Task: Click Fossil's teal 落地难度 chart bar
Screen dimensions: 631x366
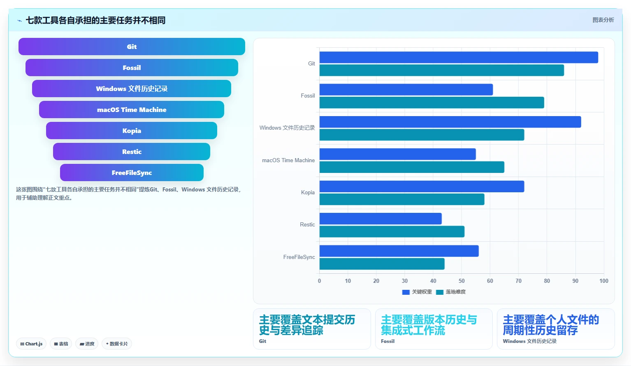Action: pos(432,103)
